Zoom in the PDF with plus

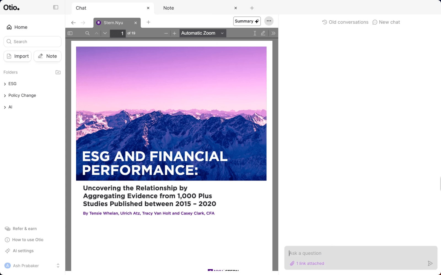174,33
